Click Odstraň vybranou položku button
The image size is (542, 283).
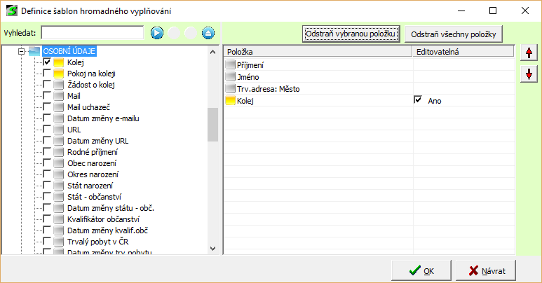(x=351, y=34)
